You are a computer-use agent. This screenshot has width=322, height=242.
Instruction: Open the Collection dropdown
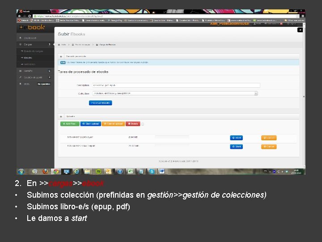pyautogui.click(x=175, y=93)
